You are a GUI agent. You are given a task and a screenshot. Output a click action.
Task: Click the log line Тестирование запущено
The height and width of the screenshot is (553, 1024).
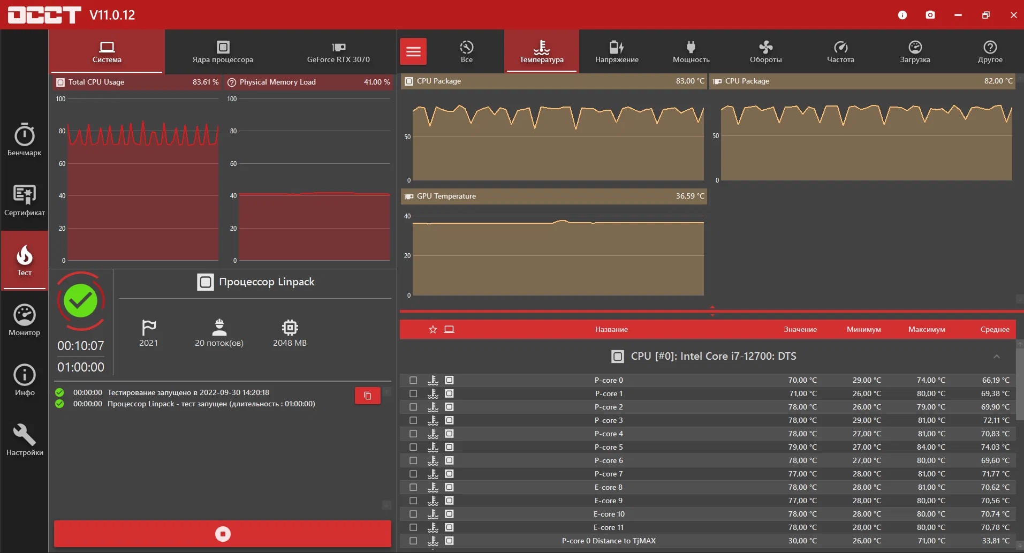point(188,392)
